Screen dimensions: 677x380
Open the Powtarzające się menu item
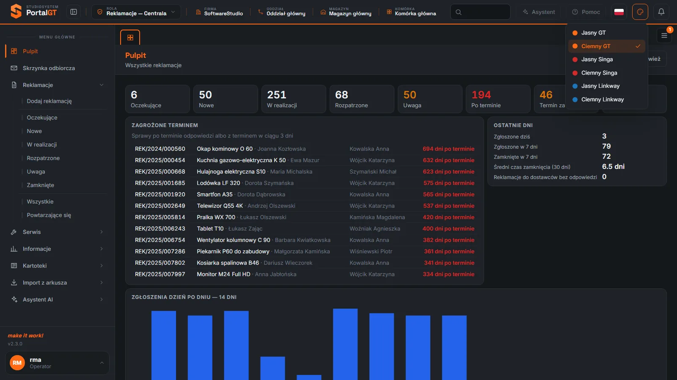pyautogui.click(x=49, y=215)
